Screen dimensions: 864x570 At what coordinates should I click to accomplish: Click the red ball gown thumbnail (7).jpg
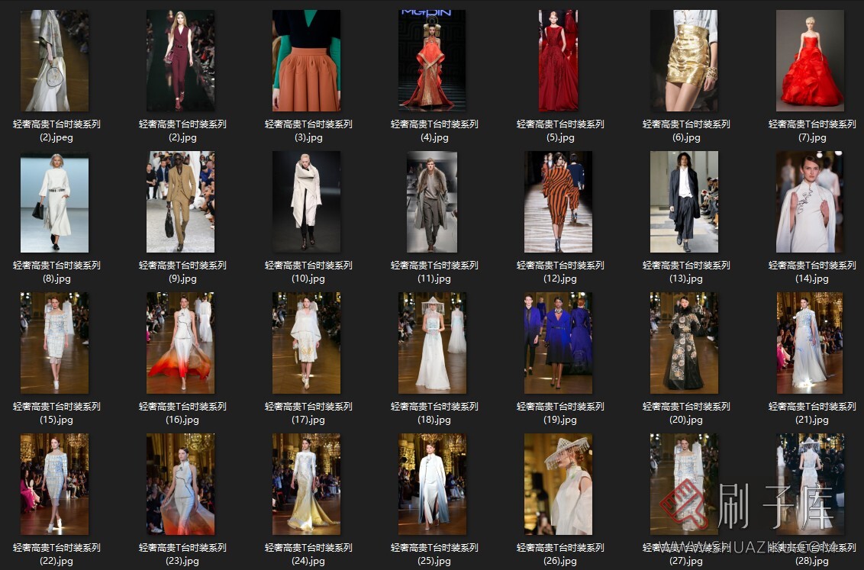point(810,61)
